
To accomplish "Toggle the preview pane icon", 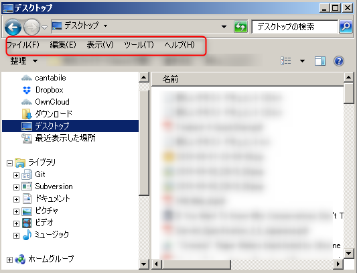I will coord(320,61).
